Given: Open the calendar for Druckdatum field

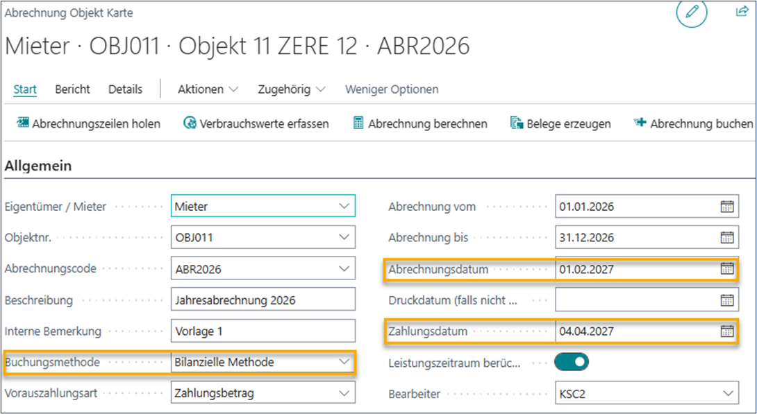Looking at the screenshot, I should [x=727, y=300].
